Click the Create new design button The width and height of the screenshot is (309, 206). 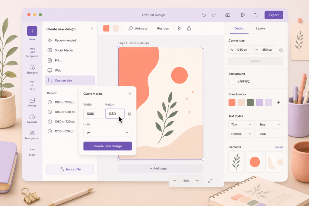point(107,146)
